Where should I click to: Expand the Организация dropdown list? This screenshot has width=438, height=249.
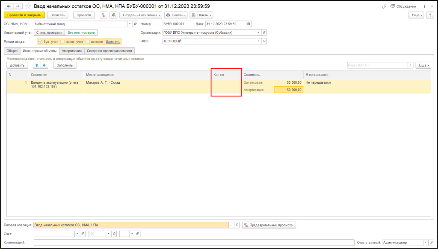coord(258,32)
